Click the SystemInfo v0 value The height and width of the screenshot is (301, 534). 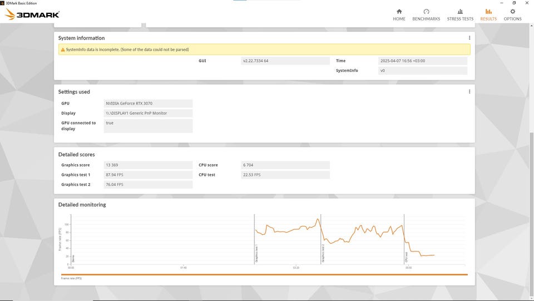pos(422,71)
